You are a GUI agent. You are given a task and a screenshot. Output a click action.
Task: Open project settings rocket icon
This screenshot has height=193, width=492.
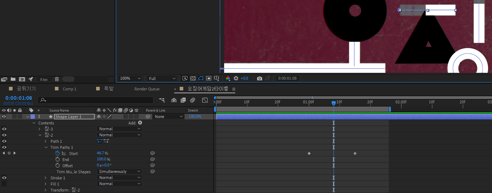pos(31,79)
